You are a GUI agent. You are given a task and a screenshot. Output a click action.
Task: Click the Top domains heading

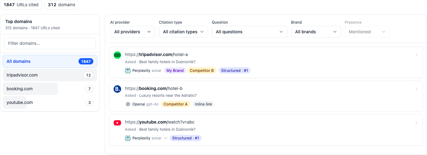(19, 21)
